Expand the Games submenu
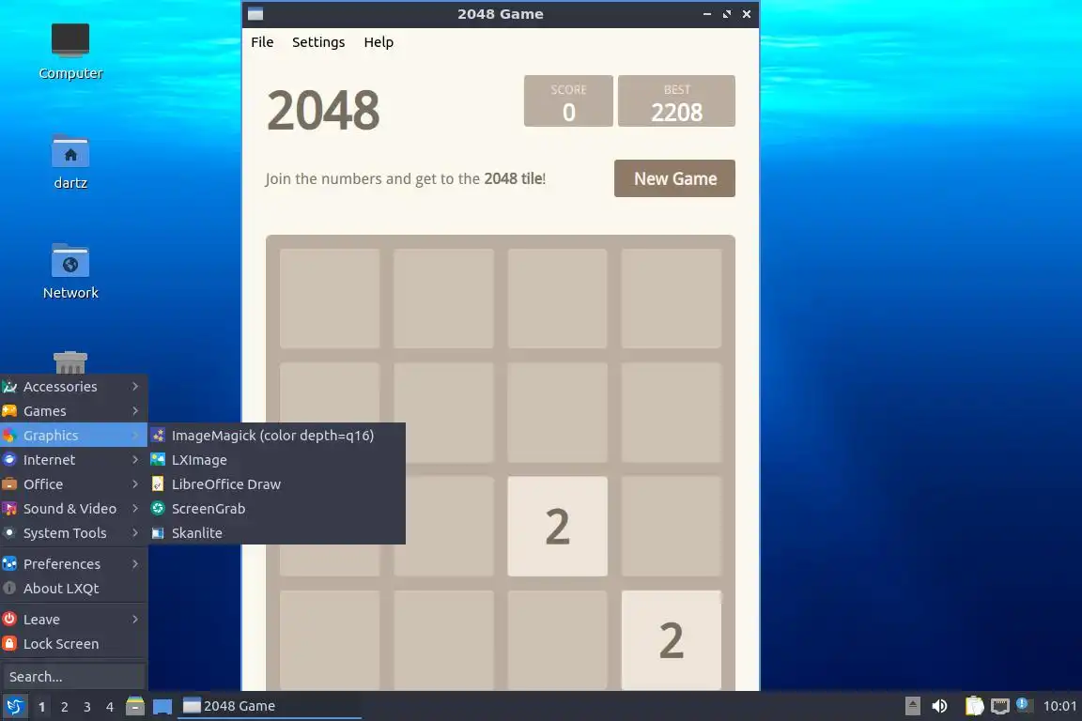The height and width of the screenshot is (721, 1082). click(x=74, y=411)
